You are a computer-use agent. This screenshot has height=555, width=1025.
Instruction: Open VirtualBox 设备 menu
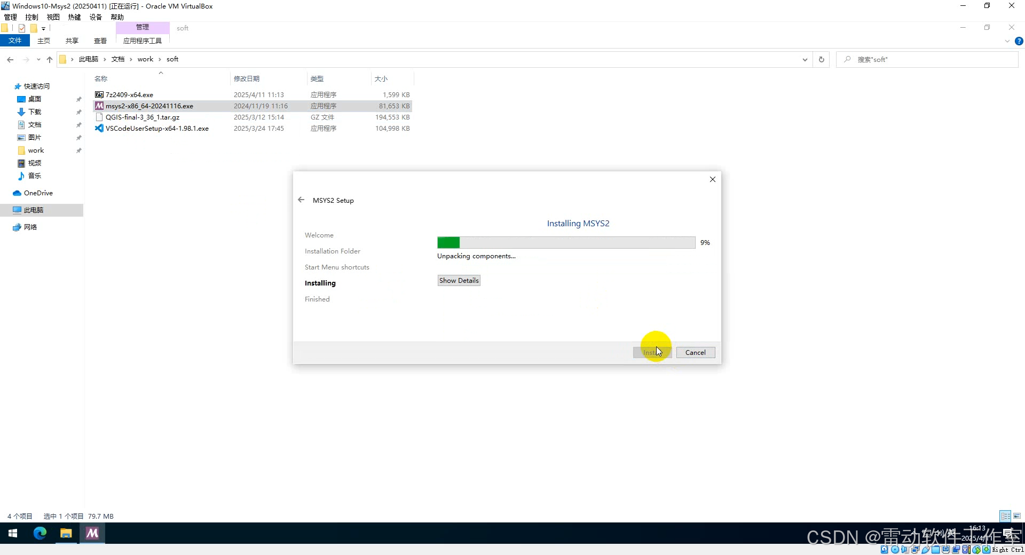[96, 17]
